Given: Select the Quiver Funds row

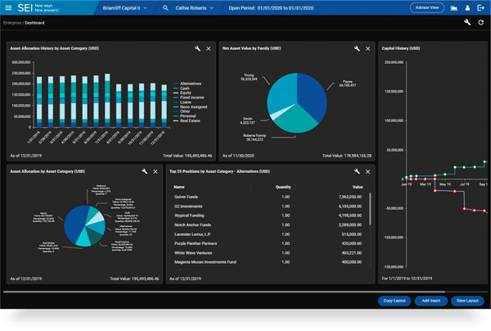Looking at the screenshot, I should [x=268, y=197].
